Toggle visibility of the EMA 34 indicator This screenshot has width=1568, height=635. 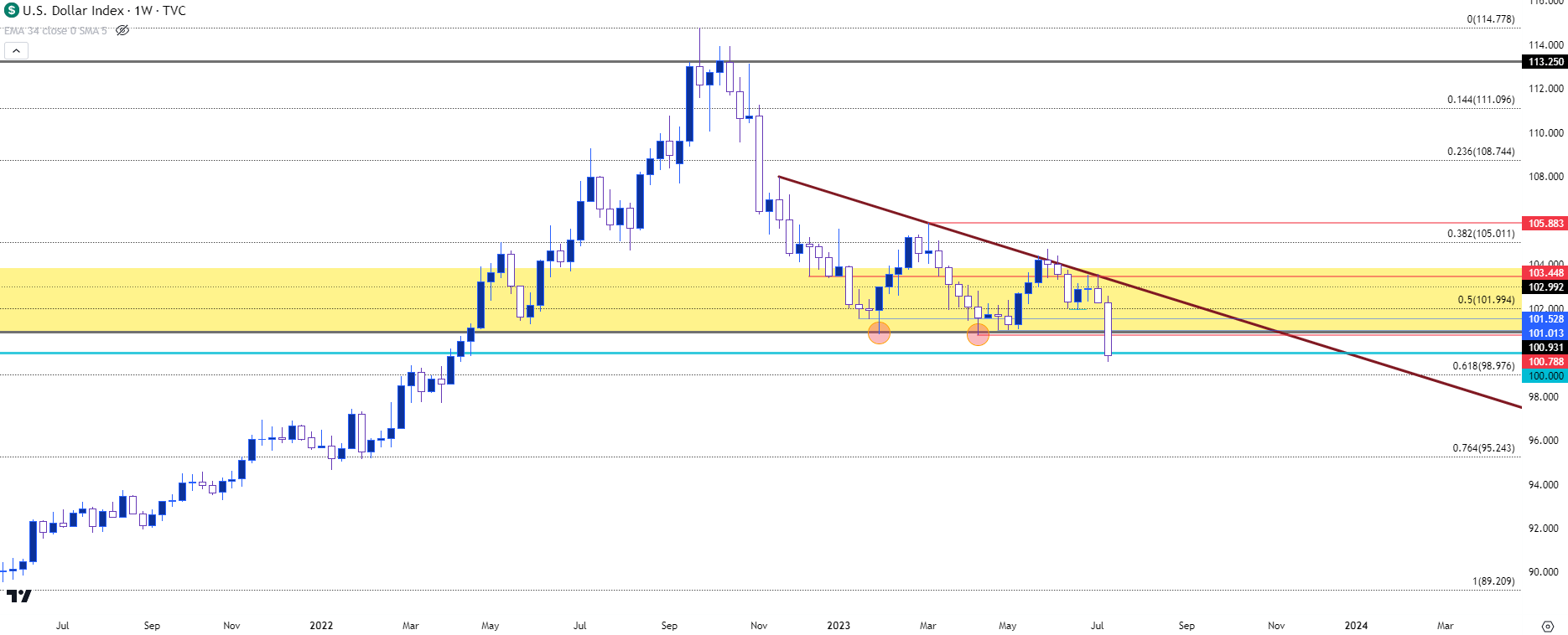coord(122,30)
